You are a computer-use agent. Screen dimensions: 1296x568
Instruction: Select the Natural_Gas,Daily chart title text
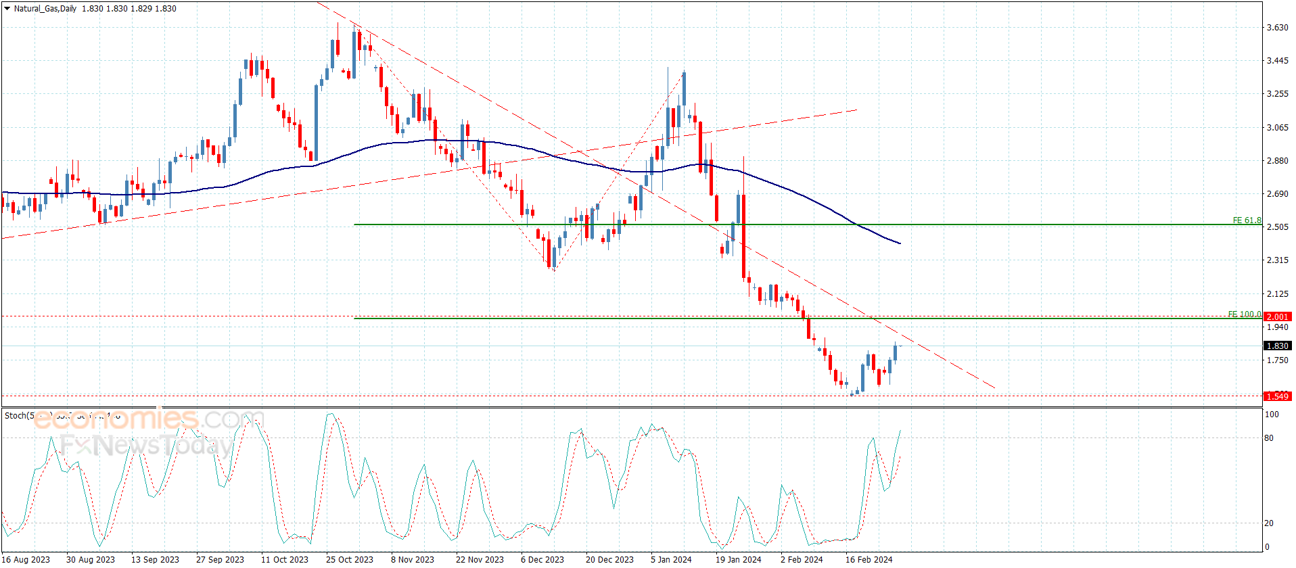[x=45, y=9]
